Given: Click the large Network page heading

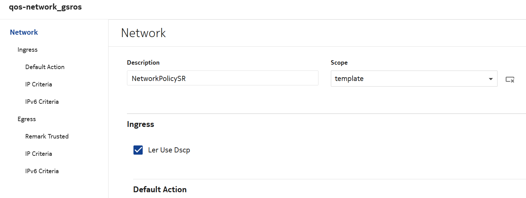Looking at the screenshot, I should 143,33.
